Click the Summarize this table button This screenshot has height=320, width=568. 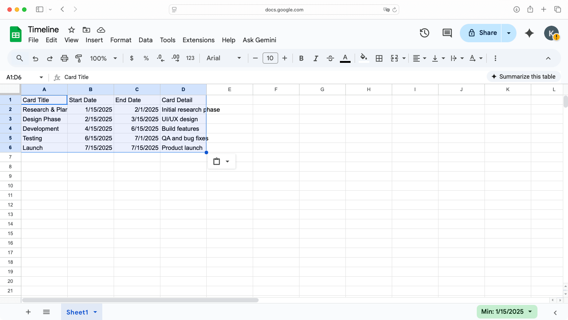(523, 76)
